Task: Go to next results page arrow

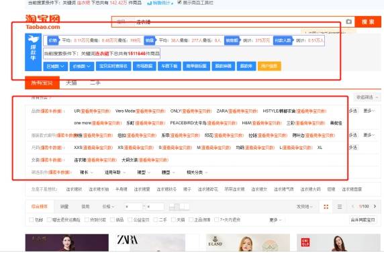Action: (x=375, y=207)
